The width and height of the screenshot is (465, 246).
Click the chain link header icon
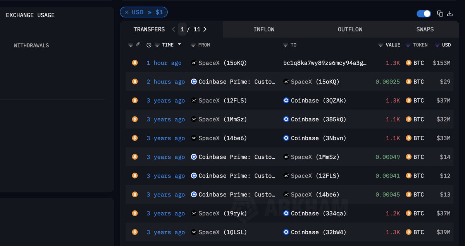pos(138,44)
